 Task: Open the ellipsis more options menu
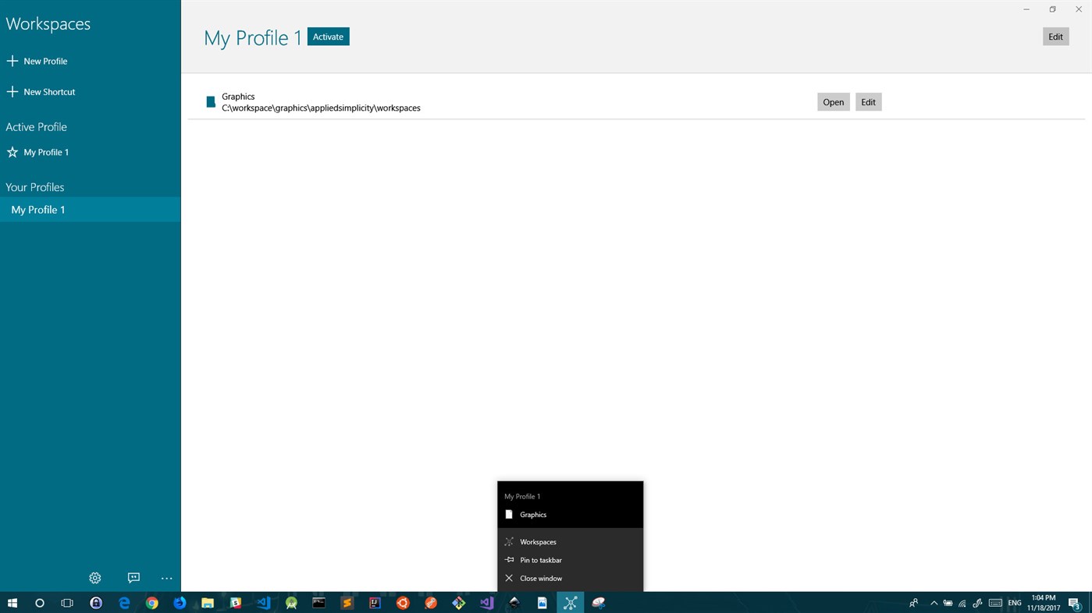[166, 577]
